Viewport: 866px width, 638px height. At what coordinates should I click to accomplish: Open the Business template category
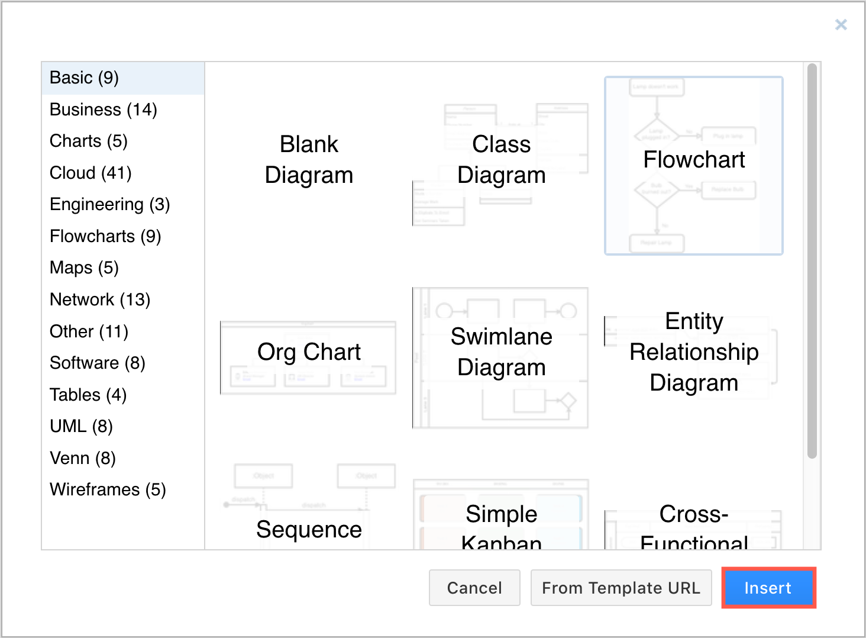(x=103, y=109)
